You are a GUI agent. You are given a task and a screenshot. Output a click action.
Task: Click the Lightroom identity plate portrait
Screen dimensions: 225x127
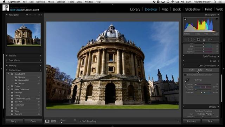(x=6, y=8)
